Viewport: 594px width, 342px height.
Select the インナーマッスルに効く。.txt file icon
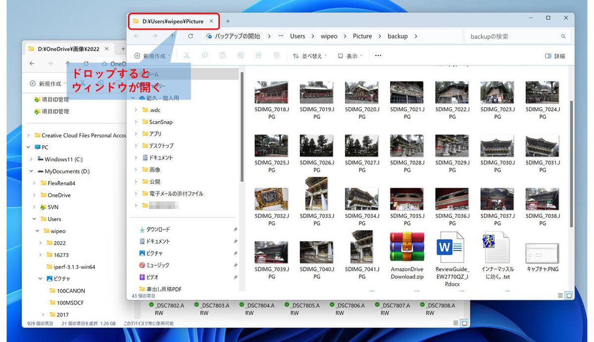(497, 247)
